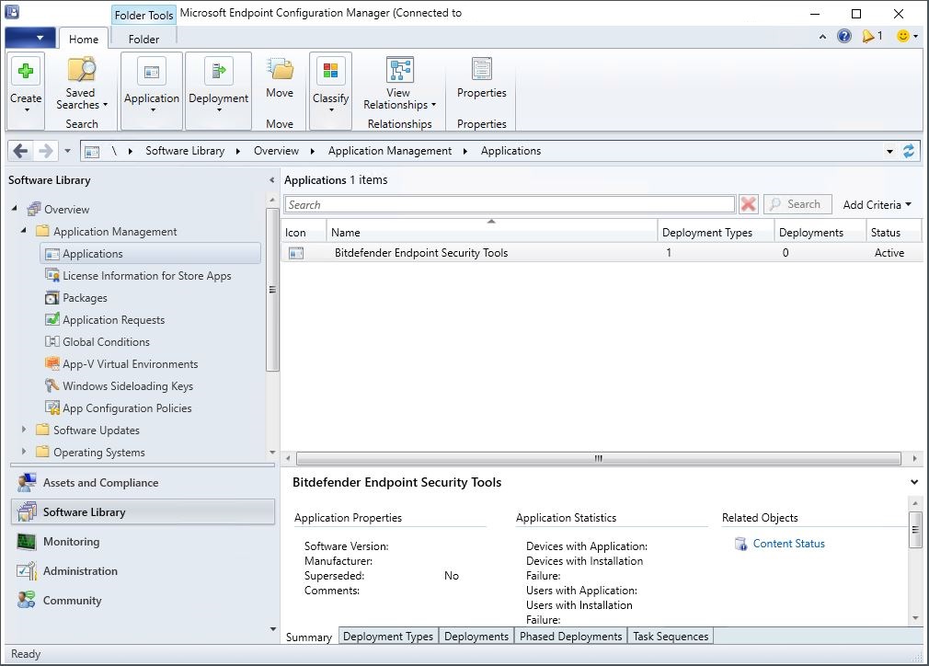Open help via the question mark icon

pos(843,35)
